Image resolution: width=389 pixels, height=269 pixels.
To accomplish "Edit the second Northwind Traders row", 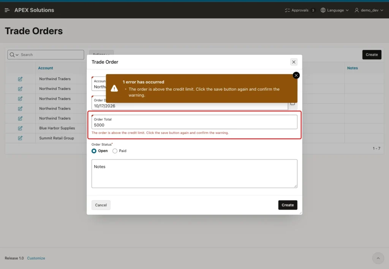I will pos(20,89).
